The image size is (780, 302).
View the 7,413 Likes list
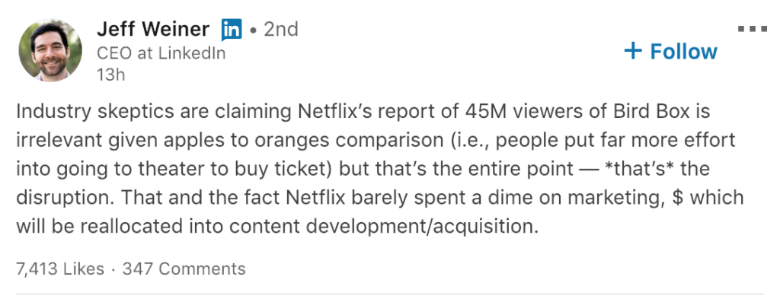point(60,269)
